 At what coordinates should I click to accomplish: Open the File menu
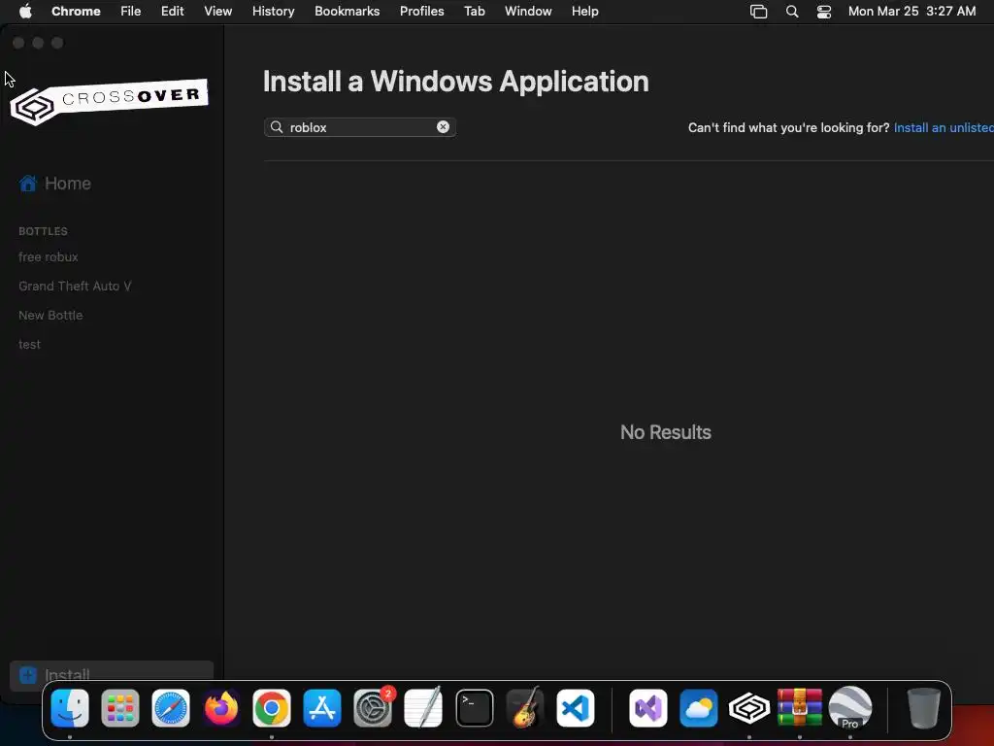131,11
